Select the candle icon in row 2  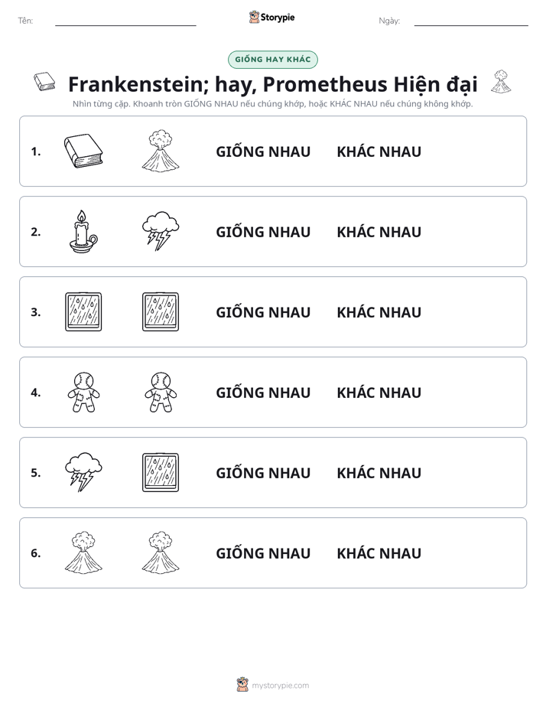click(83, 231)
